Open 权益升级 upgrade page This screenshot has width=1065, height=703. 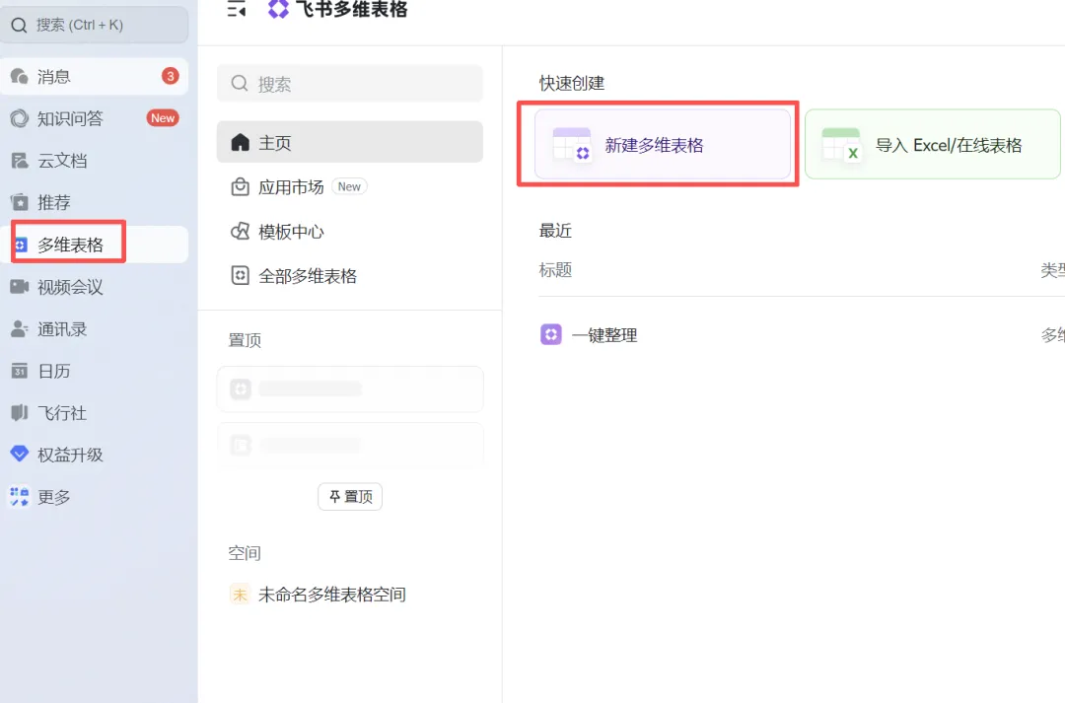coord(95,455)
